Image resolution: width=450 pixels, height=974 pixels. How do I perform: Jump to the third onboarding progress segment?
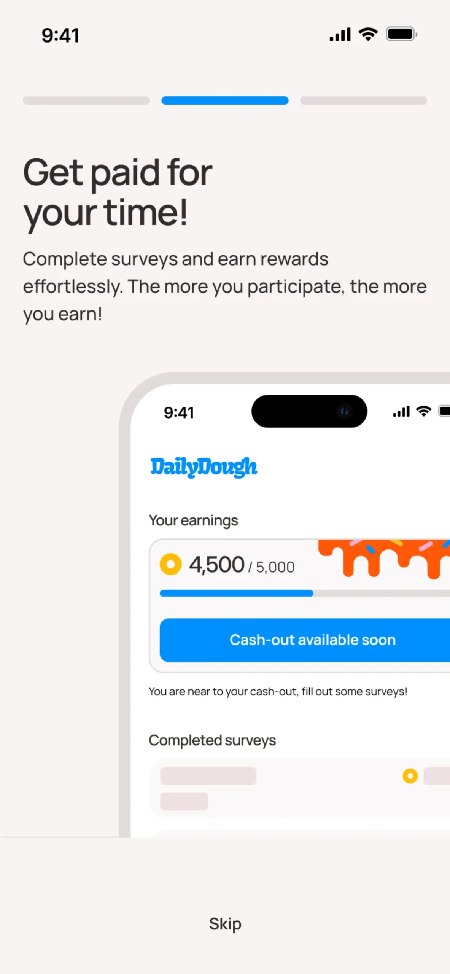363,100
